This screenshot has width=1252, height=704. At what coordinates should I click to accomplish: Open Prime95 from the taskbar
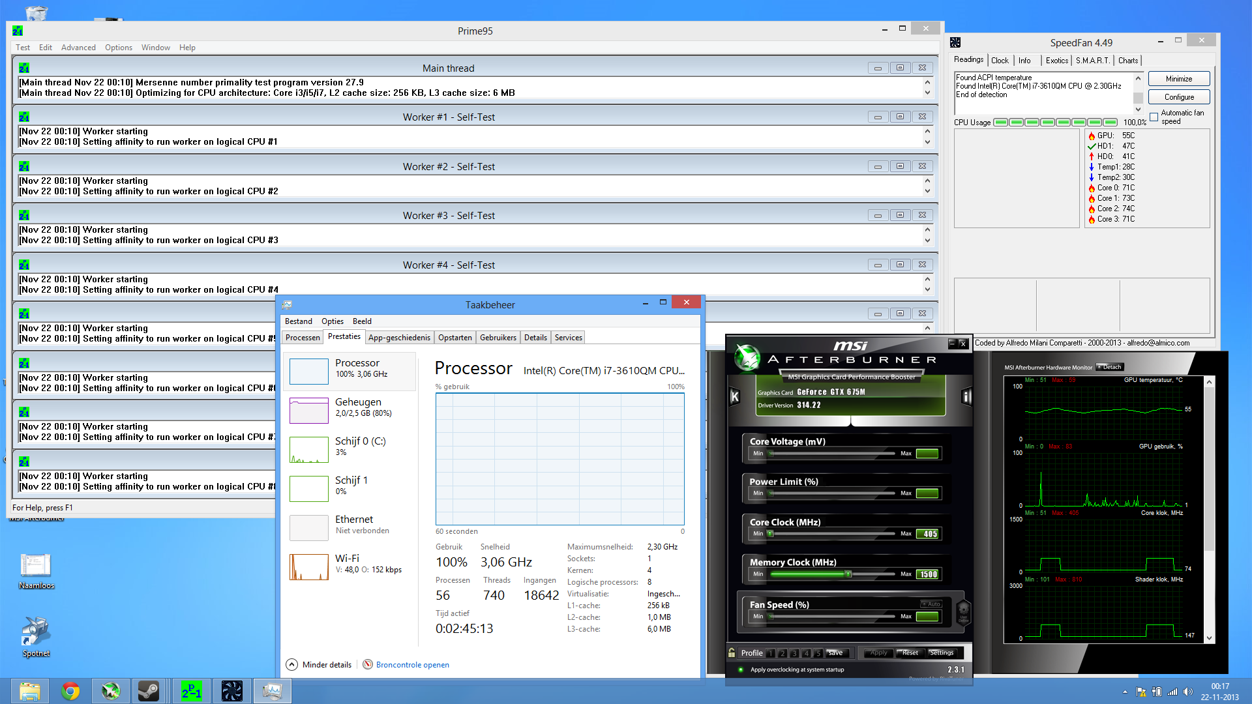(190, 691)
